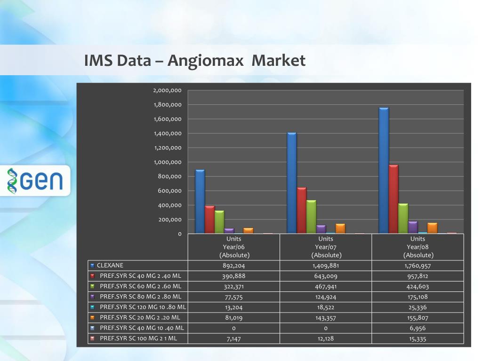Click the purple bar in the Year/08 group
The height and width of the screenshot is (361, 482).
click(413, 228)
